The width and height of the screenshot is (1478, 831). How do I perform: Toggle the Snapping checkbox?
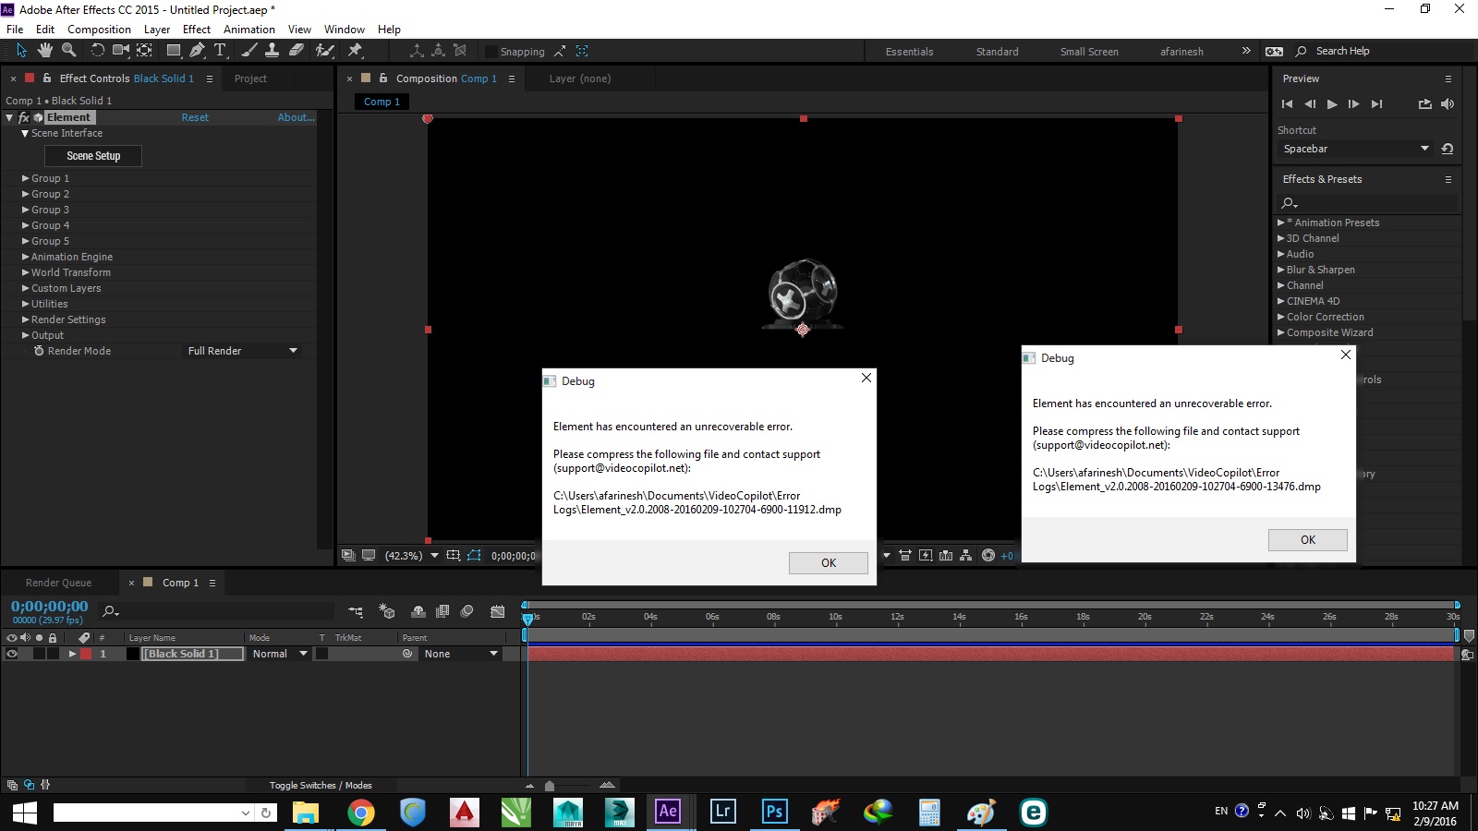click(491, 52)
